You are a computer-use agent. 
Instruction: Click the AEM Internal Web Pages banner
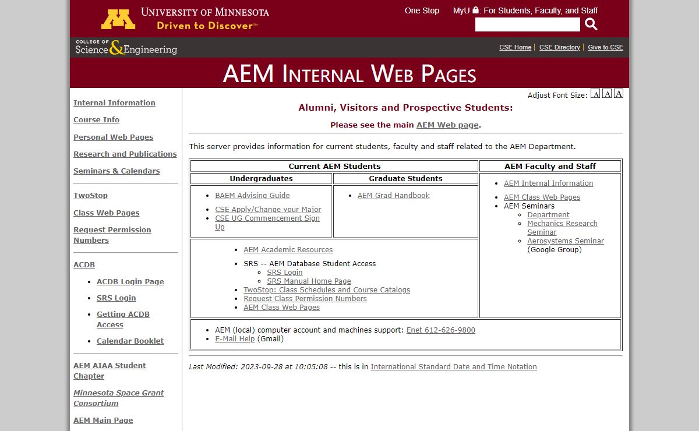349,73
